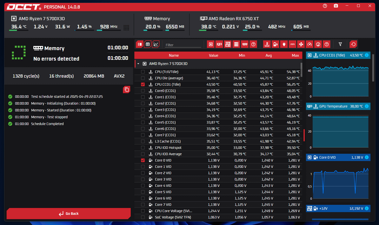Click 'Memory - Test stopped' log entry

49,117
